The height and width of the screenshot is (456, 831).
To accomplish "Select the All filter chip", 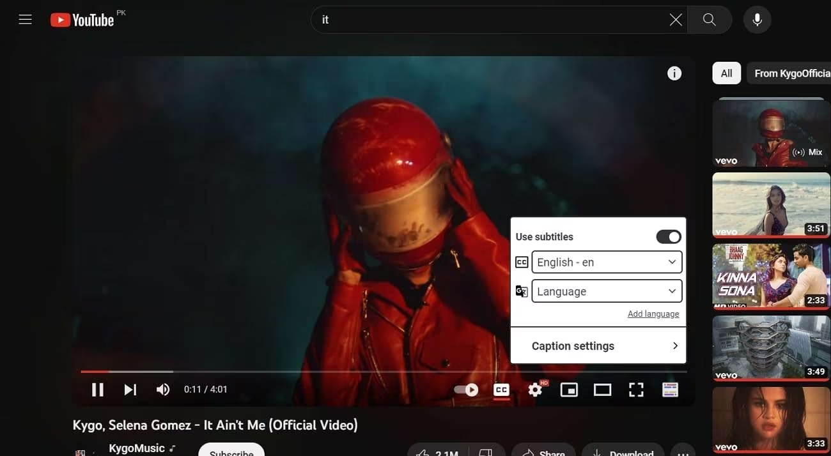I will click(726, 73).
